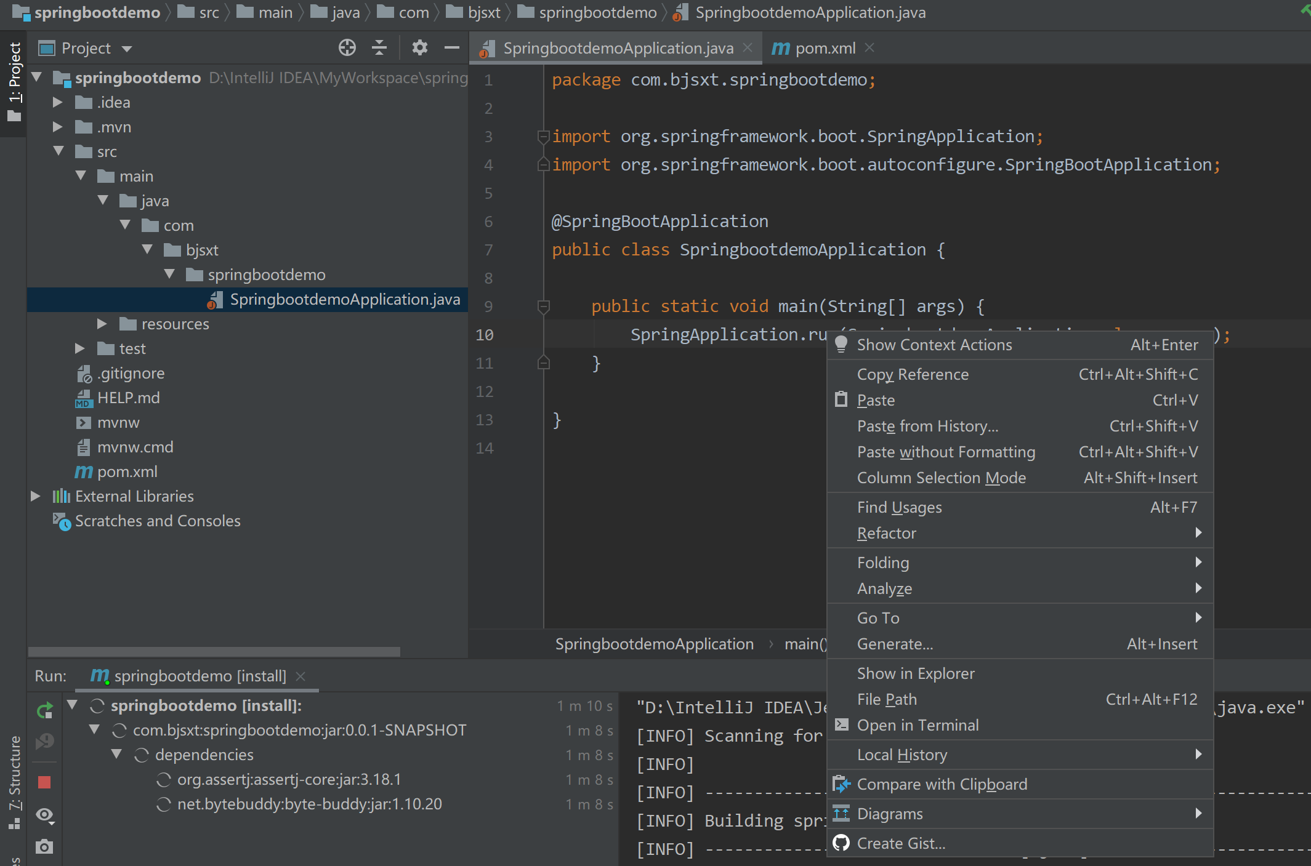Screen dimensions: 1311x866
Task: Expand External Libraries node
Action: 36,496
